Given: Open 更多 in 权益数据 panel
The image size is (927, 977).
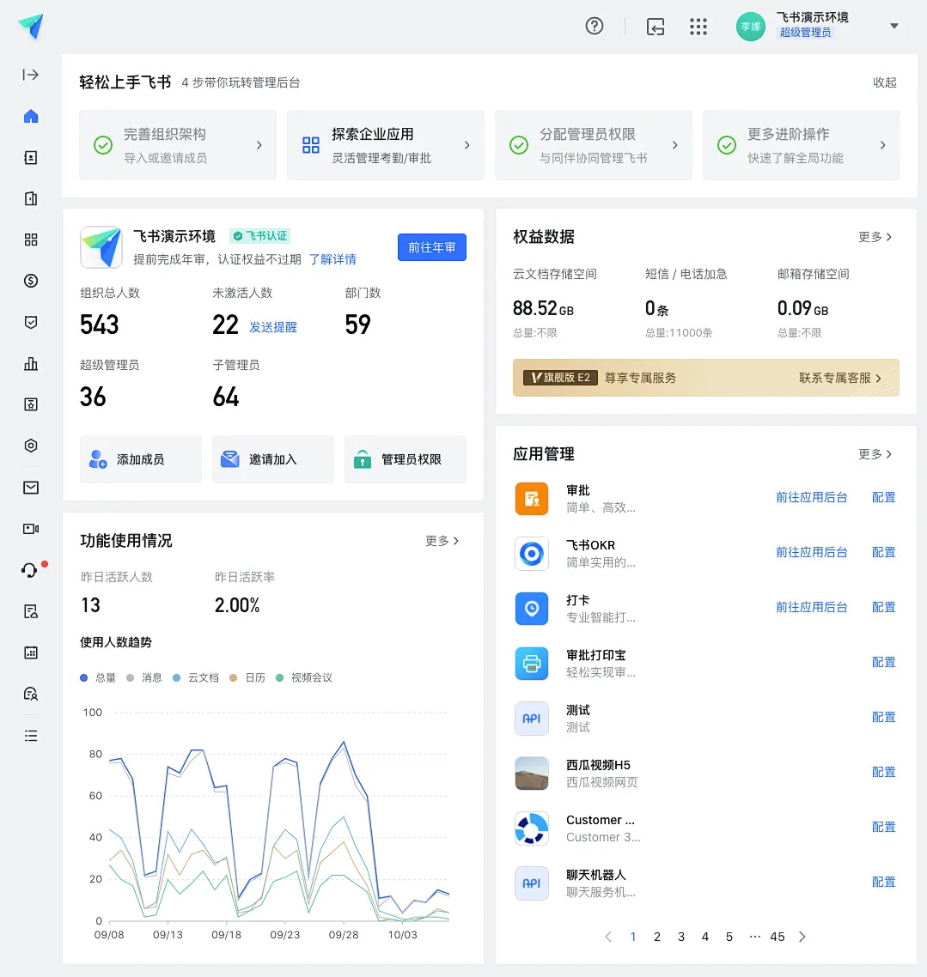Looking at the screenshot, I should 875,237.
